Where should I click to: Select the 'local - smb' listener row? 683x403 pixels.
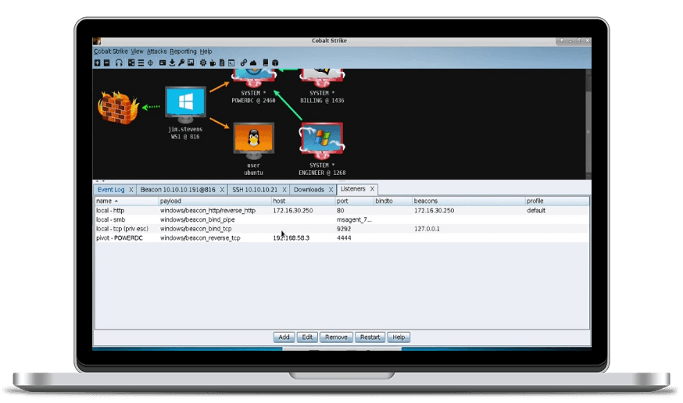coord(342,219)
